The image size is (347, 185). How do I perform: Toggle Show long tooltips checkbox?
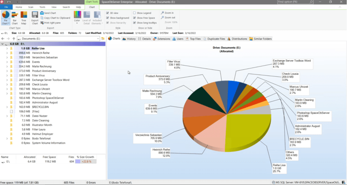click(135, 22)
